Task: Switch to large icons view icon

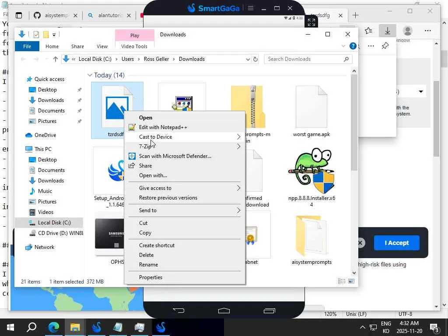Action: [x=351, y=281]
